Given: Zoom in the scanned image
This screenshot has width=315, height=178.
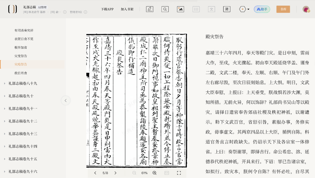Looking at the screenshot, I should click(x=154, y=173).
